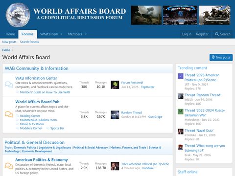Screen dimensions: 235x176
Task: Click the Log in link
Action: click(187, 34)
